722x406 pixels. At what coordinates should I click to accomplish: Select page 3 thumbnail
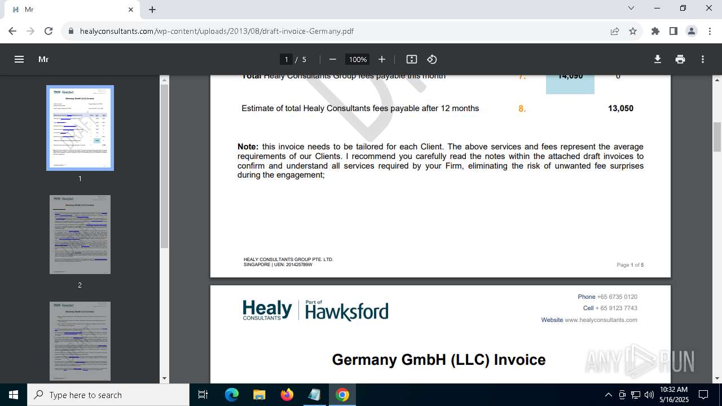(80, 341)
